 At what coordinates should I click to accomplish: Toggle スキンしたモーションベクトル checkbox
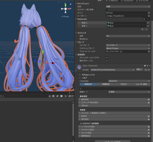(x=107, y=58)
